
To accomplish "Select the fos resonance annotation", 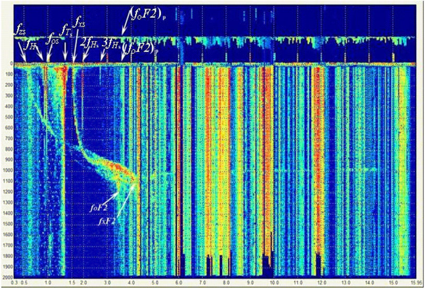I will [x=52, y=40].
